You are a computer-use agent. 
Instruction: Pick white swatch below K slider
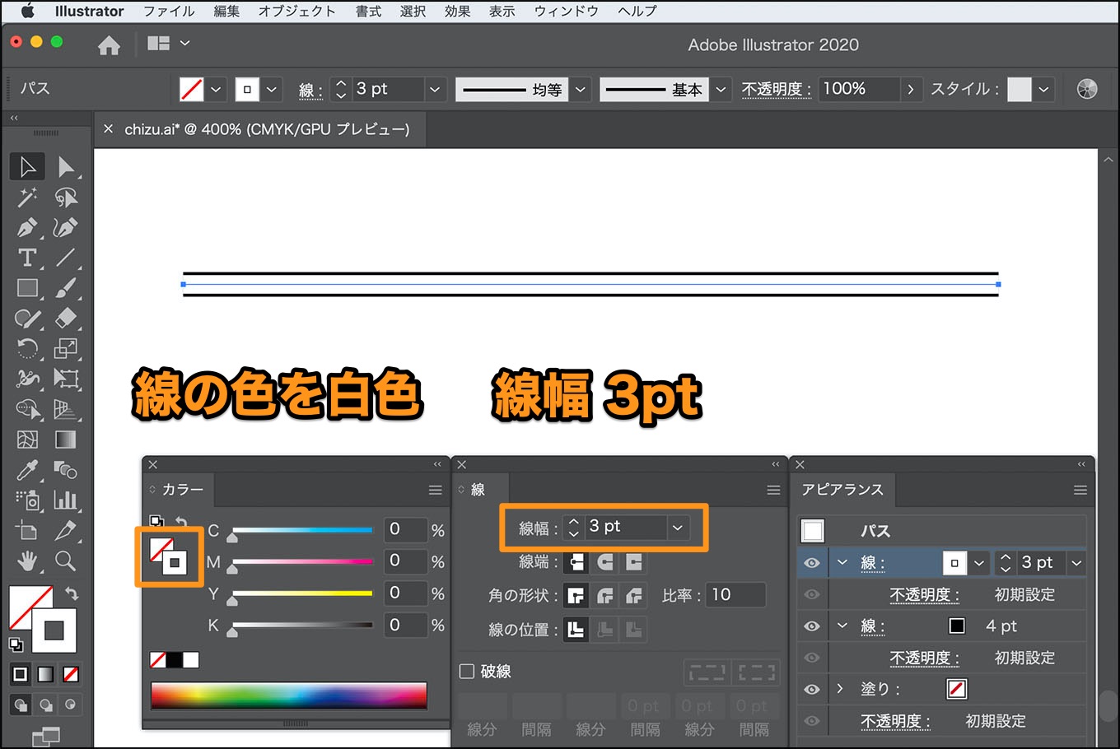191,659
